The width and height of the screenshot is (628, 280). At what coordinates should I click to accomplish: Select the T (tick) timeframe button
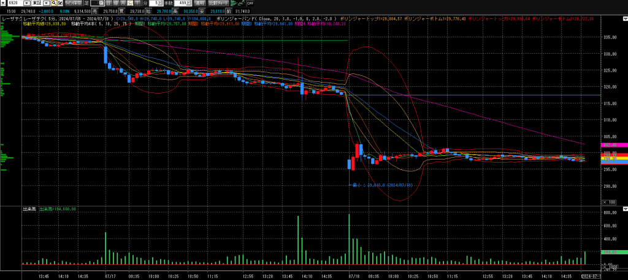click(x=137, y=3)
